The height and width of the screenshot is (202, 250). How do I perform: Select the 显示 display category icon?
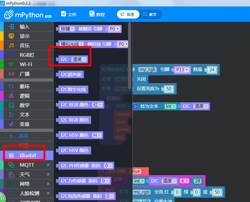[x=11, y=36]
